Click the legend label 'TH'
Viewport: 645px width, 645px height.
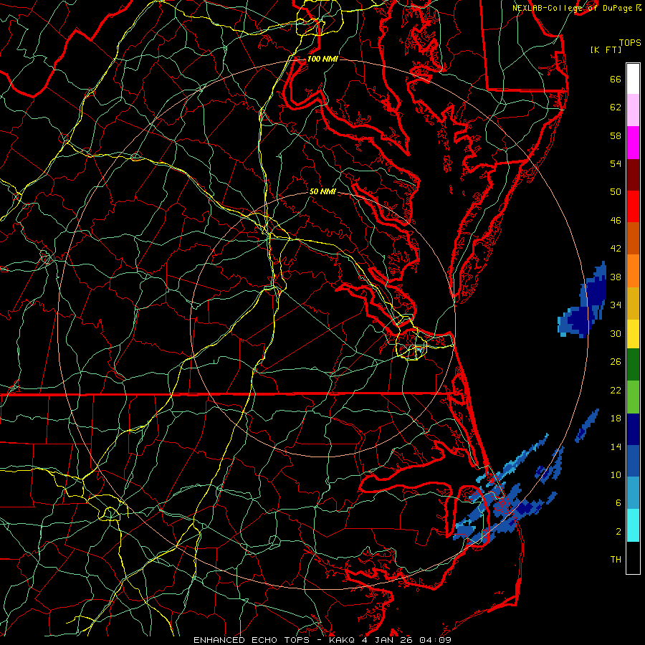[x=616, y=560]
